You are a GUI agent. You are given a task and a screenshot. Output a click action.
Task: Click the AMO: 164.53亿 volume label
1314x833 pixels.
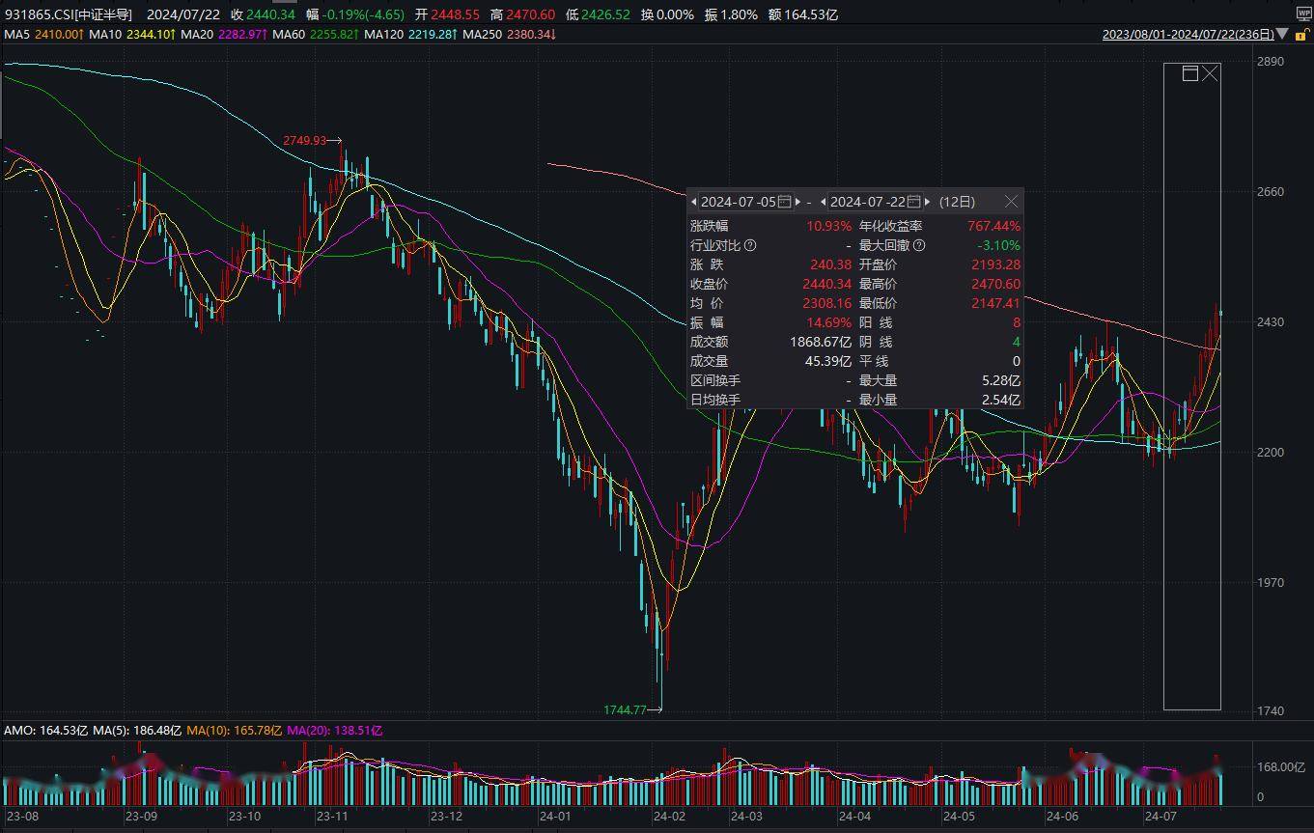click(x=44, y=731)
